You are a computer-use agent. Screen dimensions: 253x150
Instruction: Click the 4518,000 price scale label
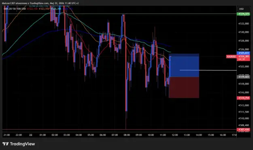[x=243, y=84]
